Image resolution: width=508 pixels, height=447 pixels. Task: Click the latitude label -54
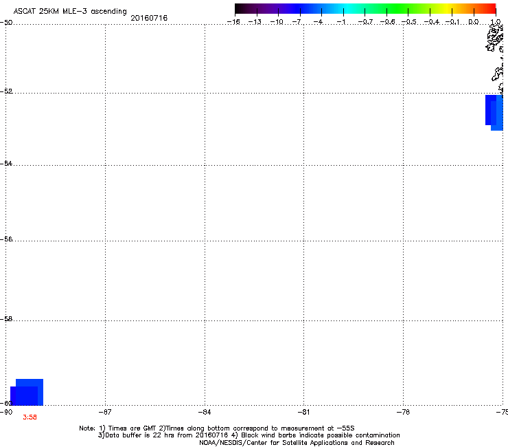(6, 163)
